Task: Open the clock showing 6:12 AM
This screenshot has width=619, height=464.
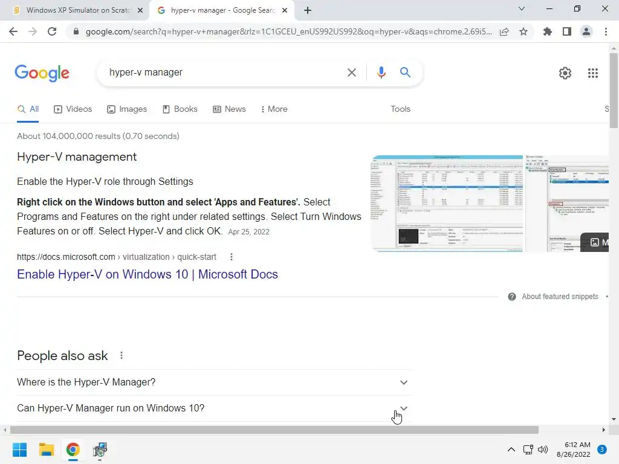Action: [573, 449]
